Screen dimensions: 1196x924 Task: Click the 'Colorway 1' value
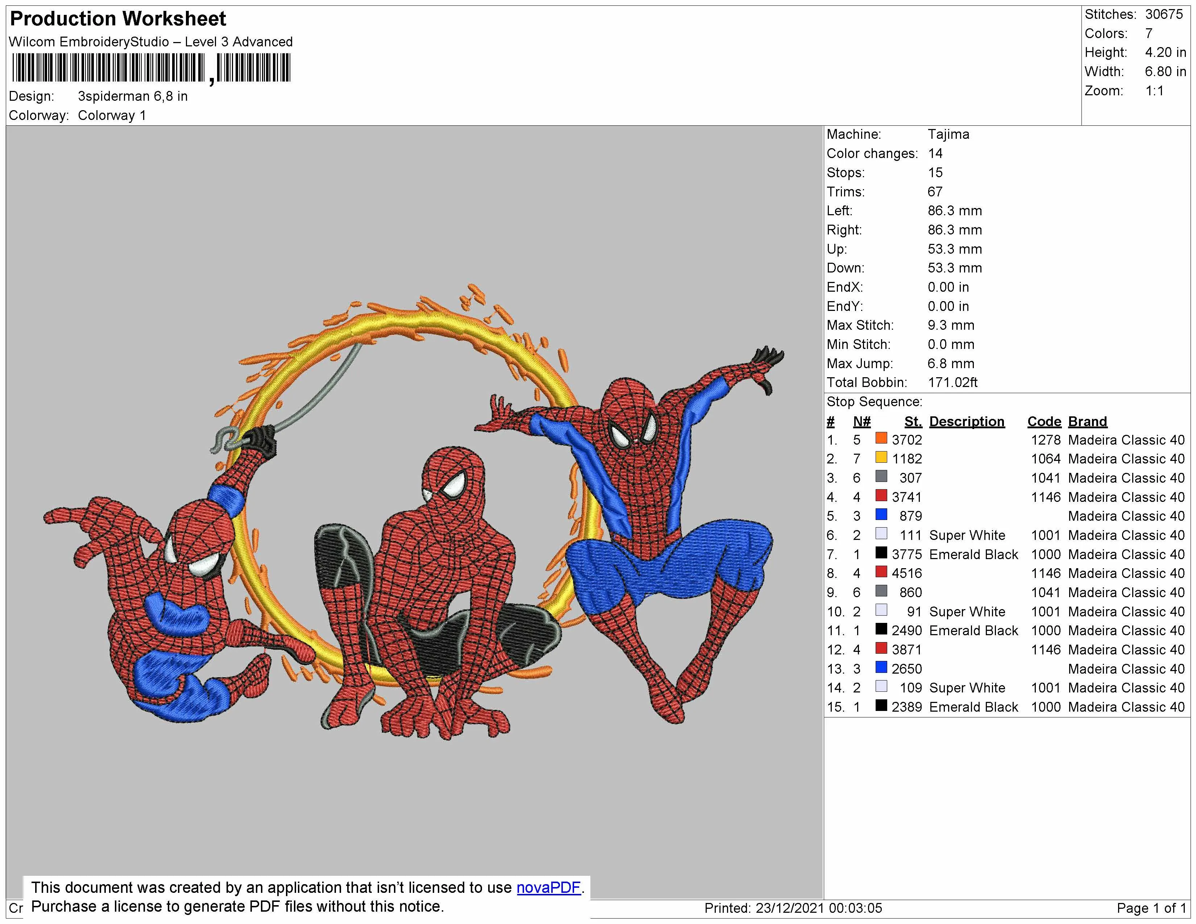pos(112,116)
